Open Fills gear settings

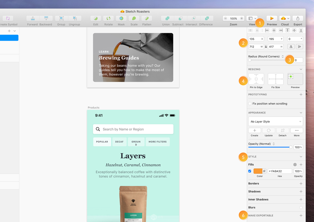click(295, 164)
